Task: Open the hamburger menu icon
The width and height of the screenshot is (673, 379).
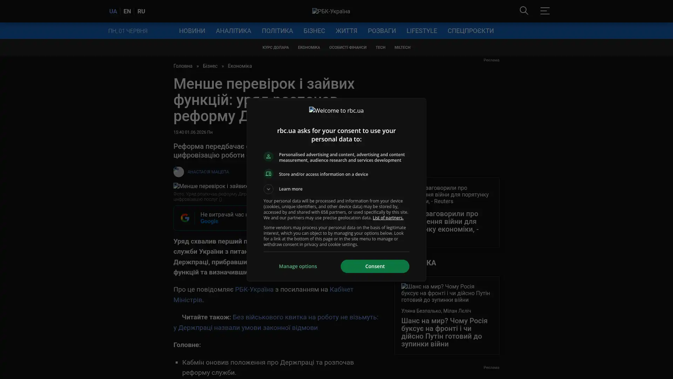Action: tap(545, 11)
